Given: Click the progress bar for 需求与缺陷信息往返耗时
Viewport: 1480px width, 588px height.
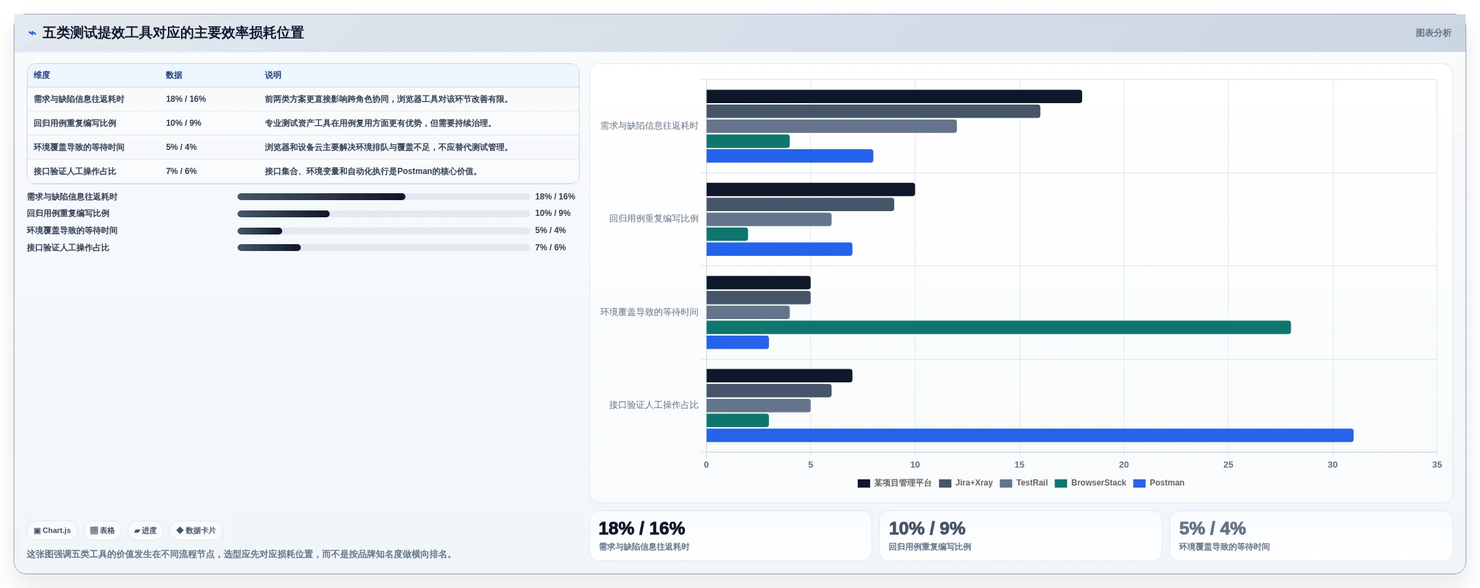Looking at the screenshot, I should [383, 197].
